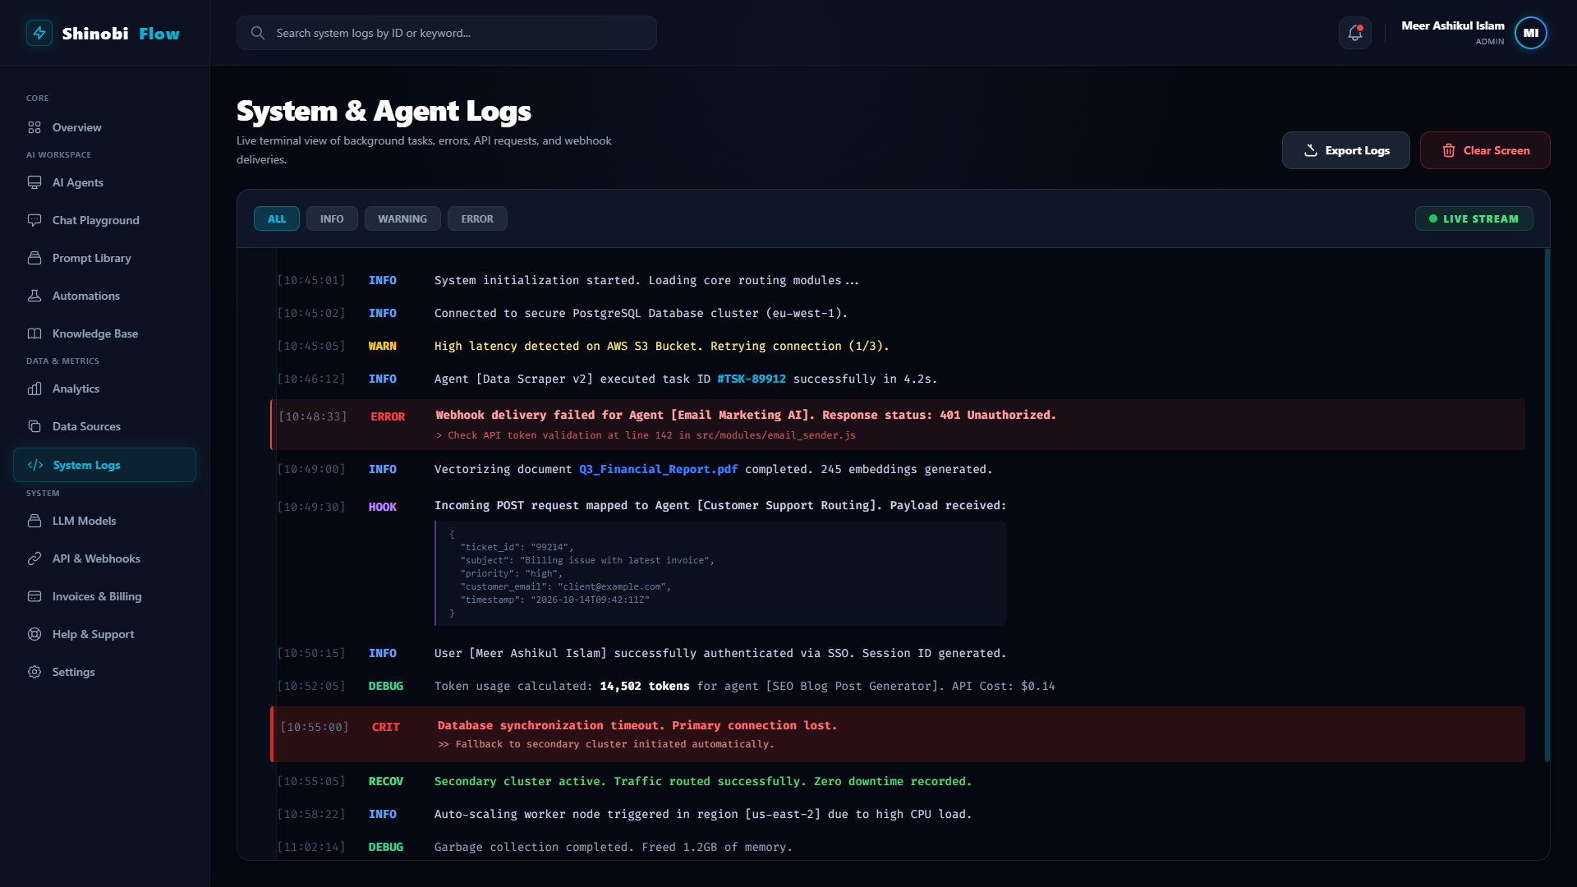Click the Prompt Library icon
The width and height of the screenshot is (1577, 887).
coord(34,258)
